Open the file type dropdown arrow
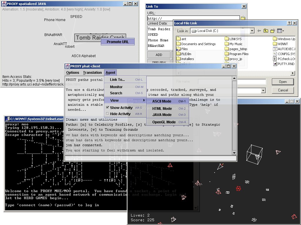This screenshot has height=225, width=301. pos(263,91)
